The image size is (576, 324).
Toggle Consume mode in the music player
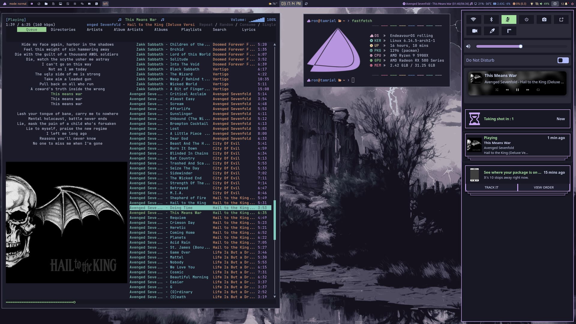(247, 25)
